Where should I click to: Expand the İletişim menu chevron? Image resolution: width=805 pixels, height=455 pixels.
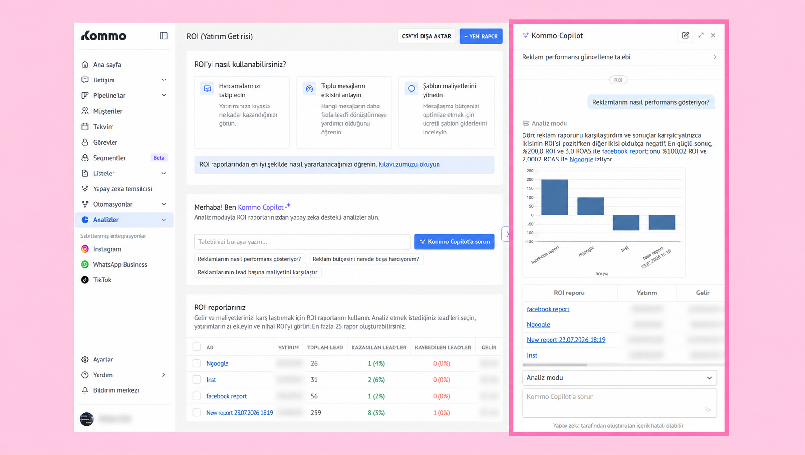tap(164, 80)
